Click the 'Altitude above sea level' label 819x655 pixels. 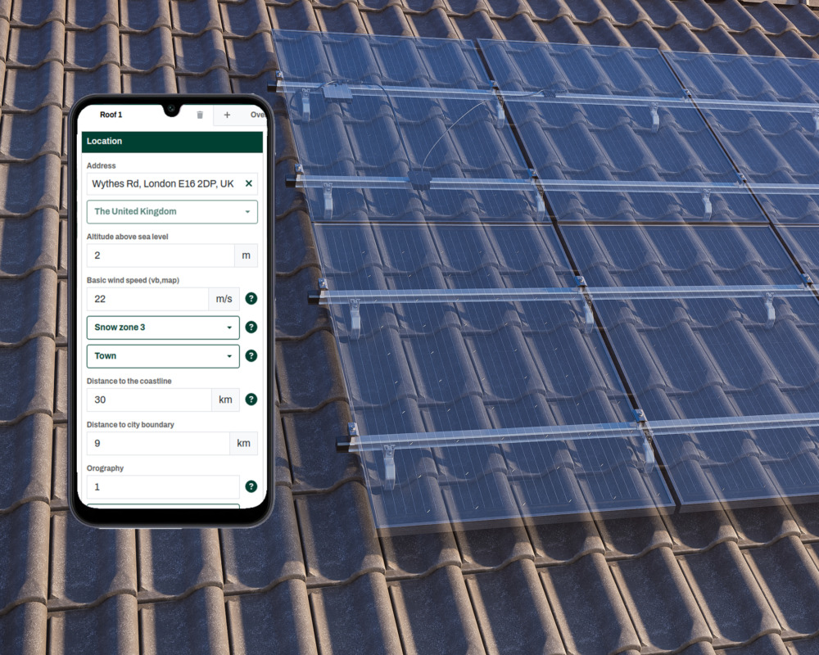point(128,237)
